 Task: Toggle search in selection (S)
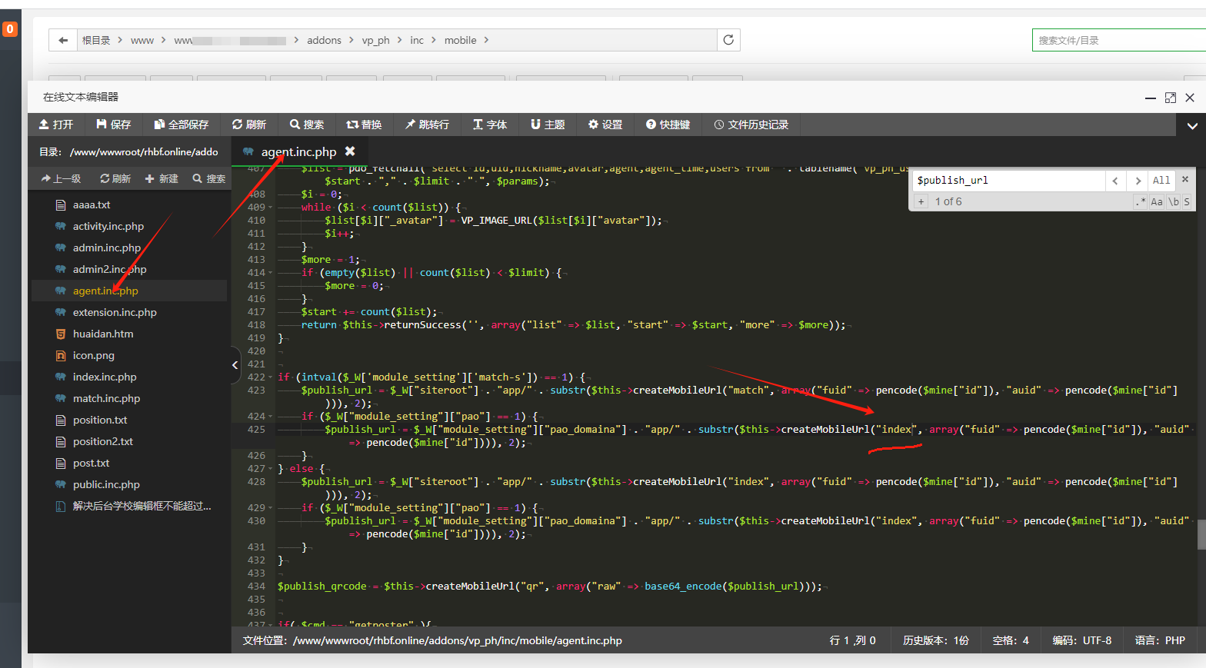tap(1187, 201)
